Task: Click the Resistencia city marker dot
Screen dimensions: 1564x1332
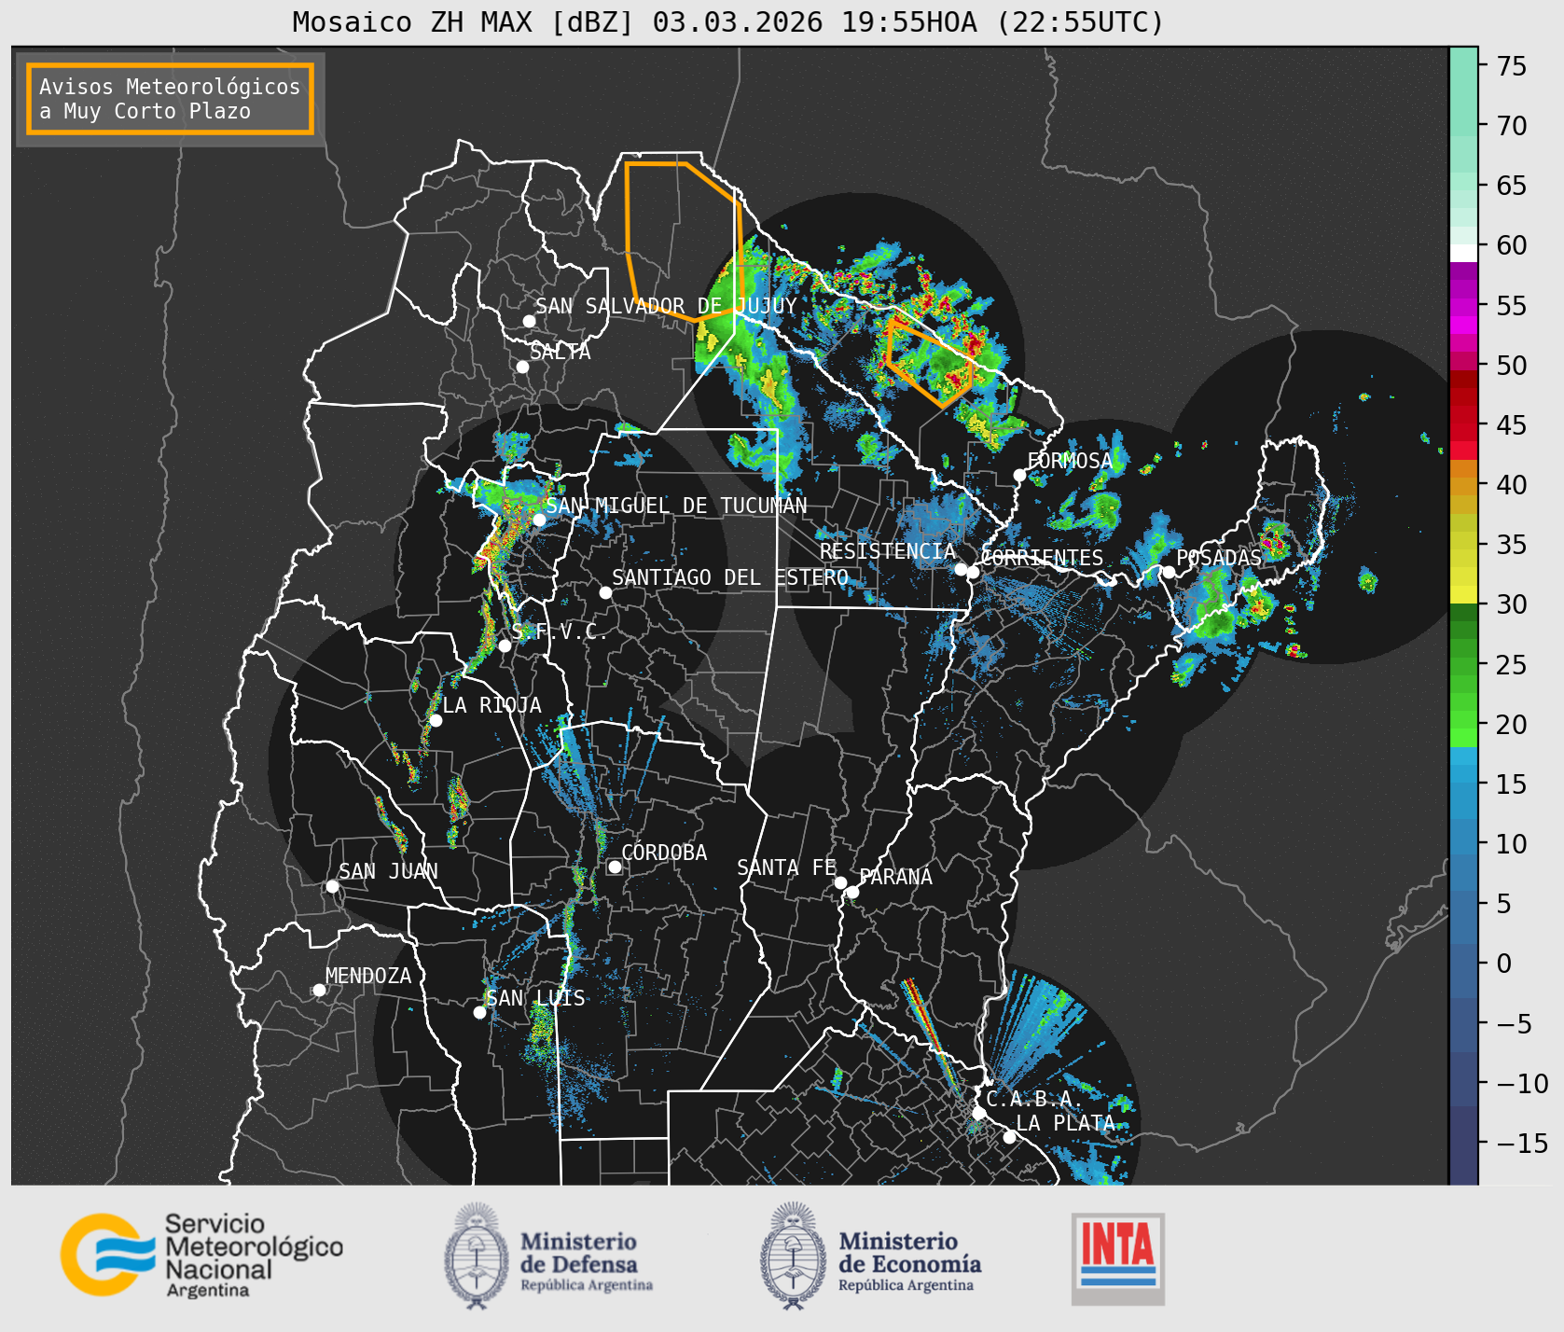Action: pyautogui.click(x=961, y=569)
